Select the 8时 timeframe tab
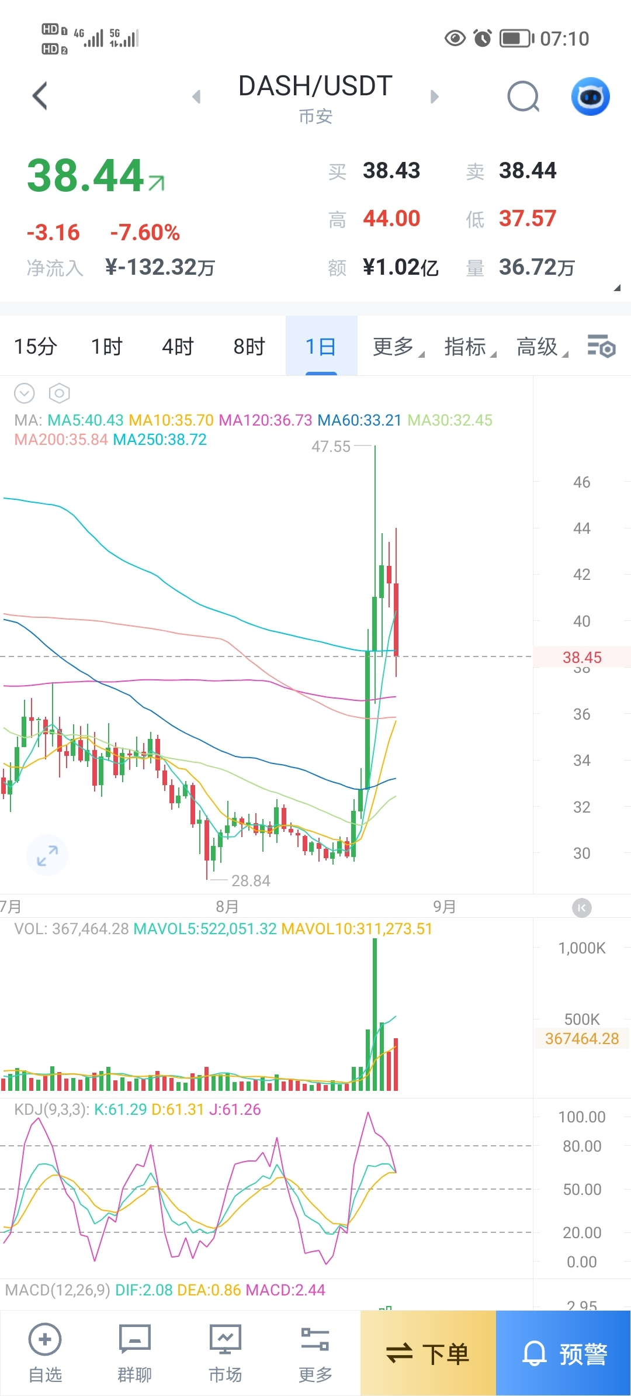The height and width of the screenshot is (1396, 631). 249,347
